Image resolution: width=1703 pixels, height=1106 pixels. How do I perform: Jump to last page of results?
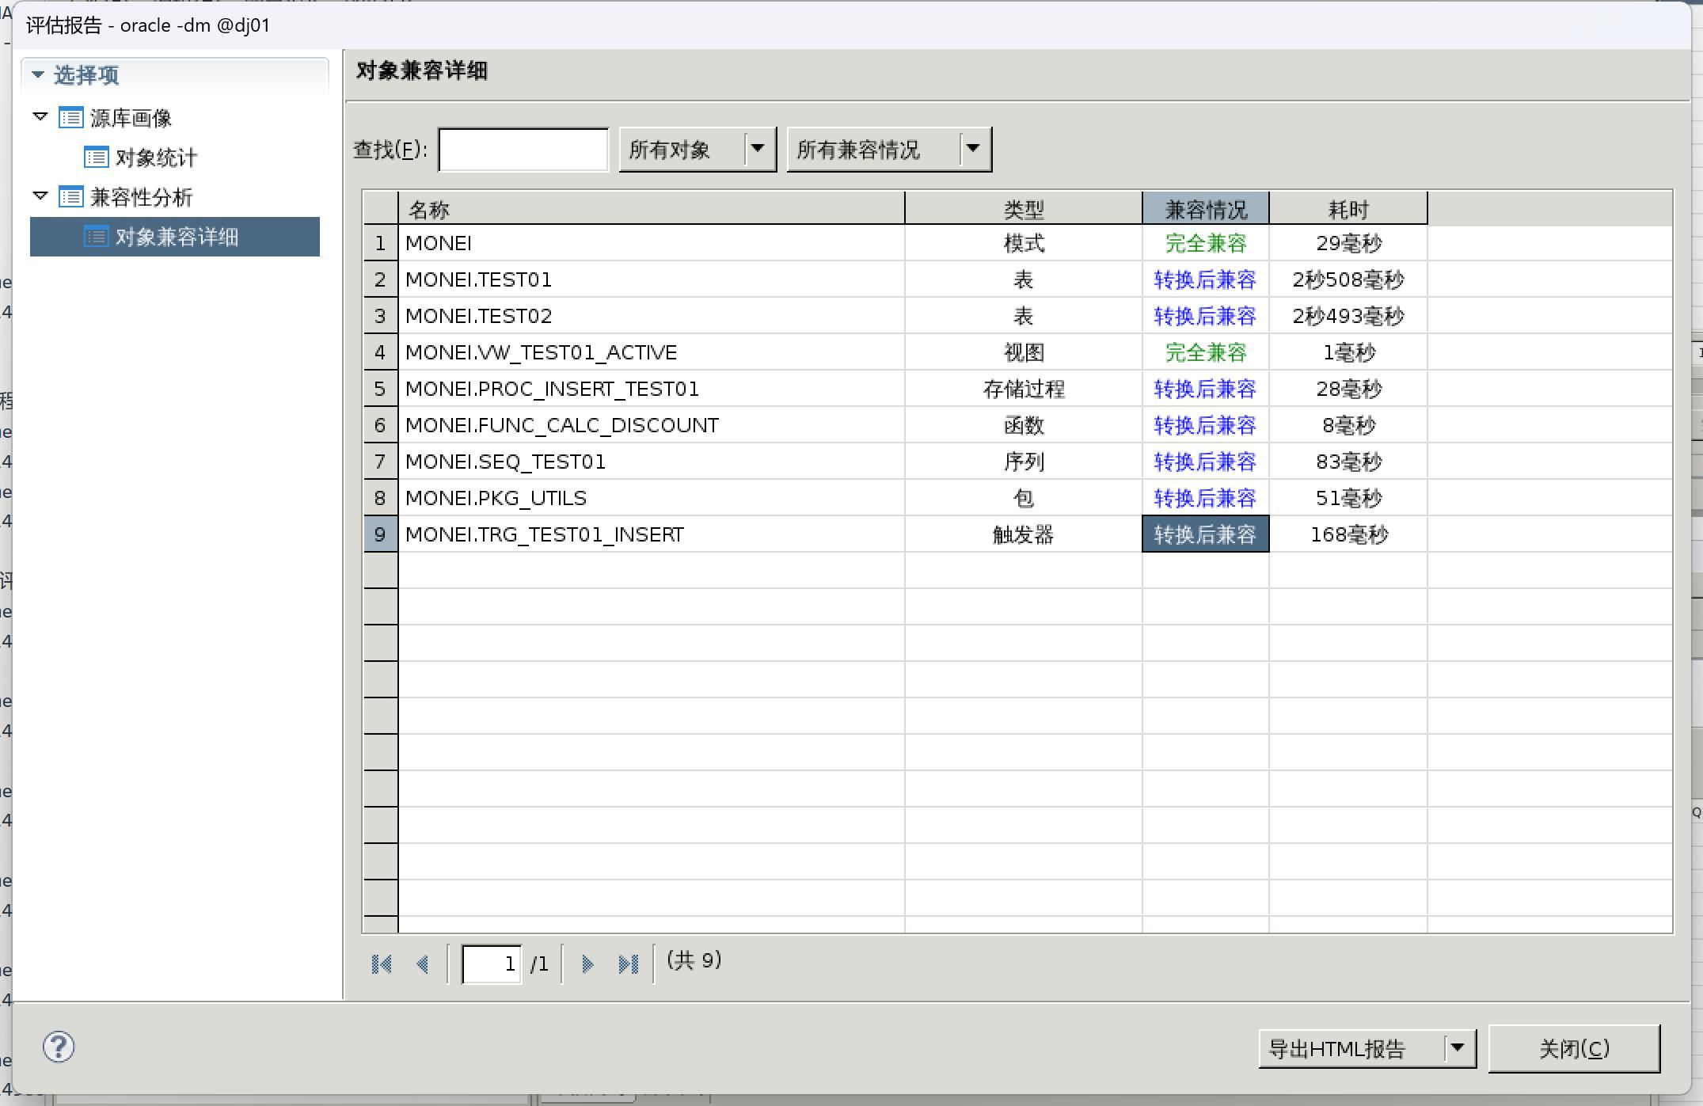(x=629, y=964)
